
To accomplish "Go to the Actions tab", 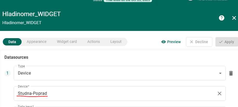I will 94,42.
